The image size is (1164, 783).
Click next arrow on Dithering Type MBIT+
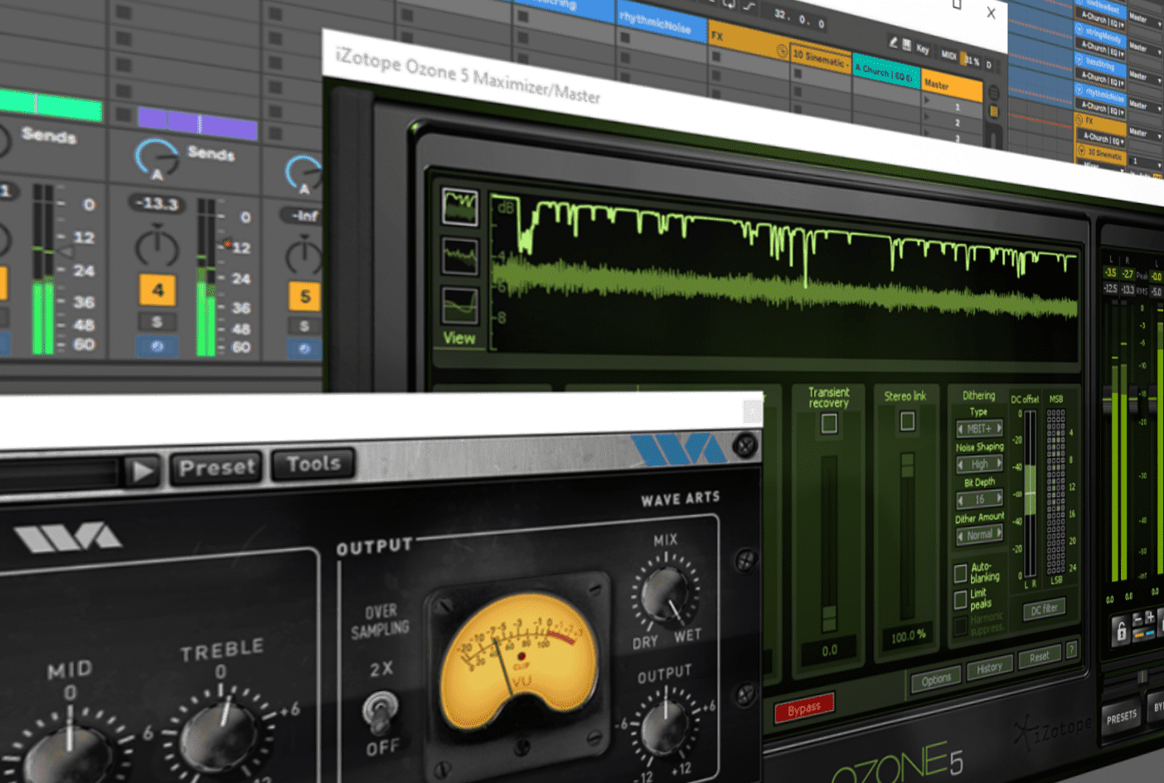[x=998, y=428]
